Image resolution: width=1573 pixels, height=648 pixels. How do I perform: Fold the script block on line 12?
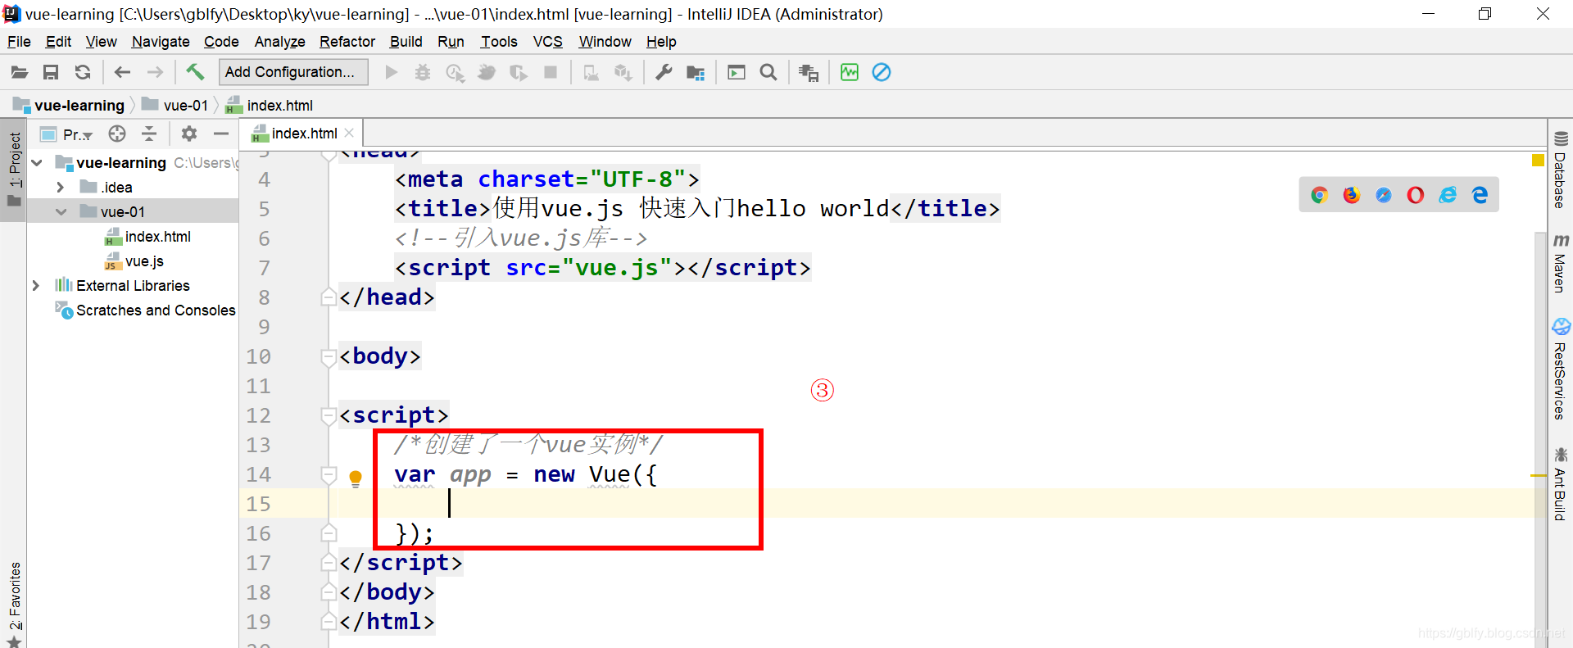(329, 415)
